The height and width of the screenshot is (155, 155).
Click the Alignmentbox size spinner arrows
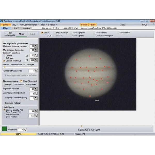pyautogui.click(x=36, y=89)
